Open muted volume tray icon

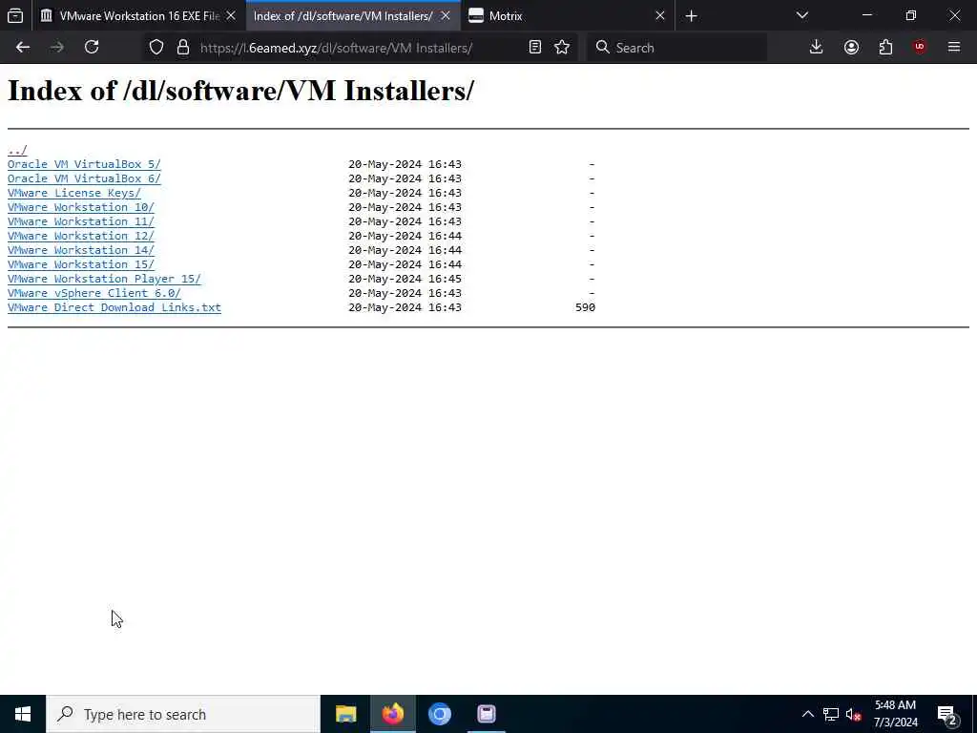(854, 714)
